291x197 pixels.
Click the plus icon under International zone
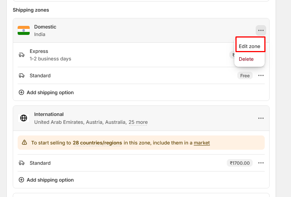[21, 180]
